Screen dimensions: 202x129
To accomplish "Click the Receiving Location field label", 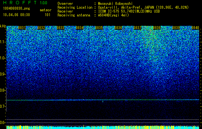I will (x=75, y=7).
